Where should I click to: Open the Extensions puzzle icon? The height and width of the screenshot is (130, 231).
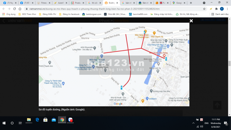point(216,9)
